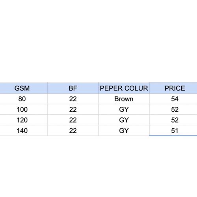Image resolution: width=197 pixels, height=197 pixels.
Task: Select the PRICE header cell
Action: (173, 88)
